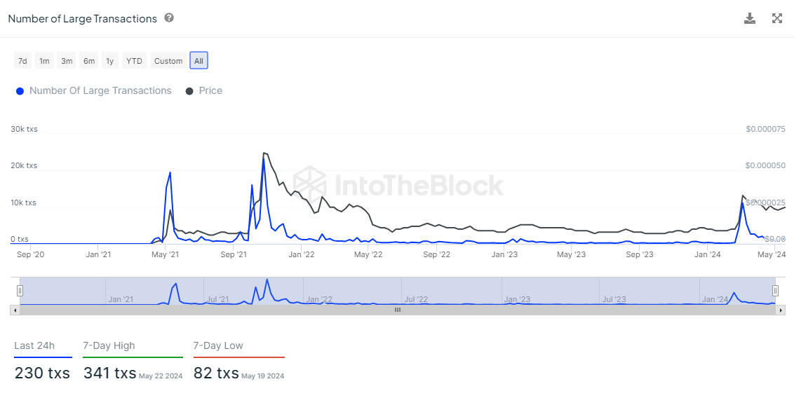Download the chart data

point(750,18)
